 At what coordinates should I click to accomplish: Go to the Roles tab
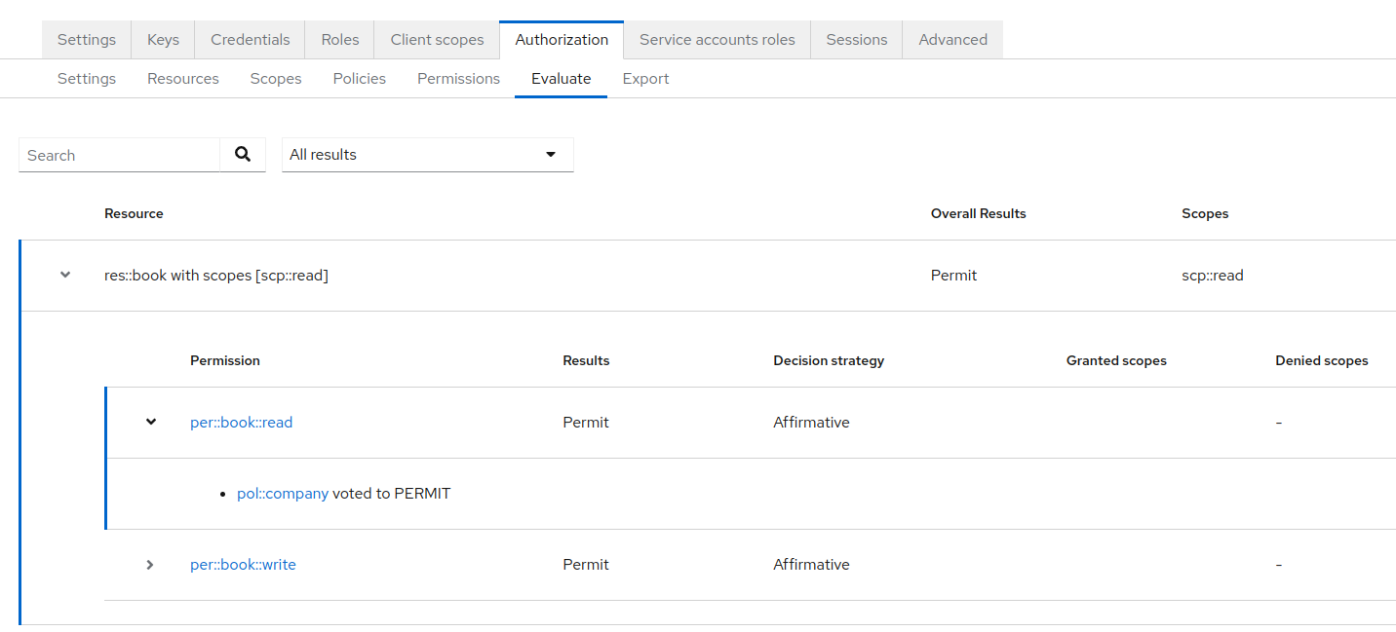tap(339, 40)
